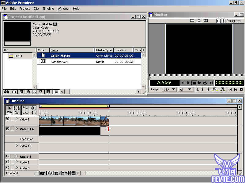The width and height of the screenshot is (245, 183).
Task: Switch Monitor to Dual View
Action: pyautogui.click(x=192, y=20)
